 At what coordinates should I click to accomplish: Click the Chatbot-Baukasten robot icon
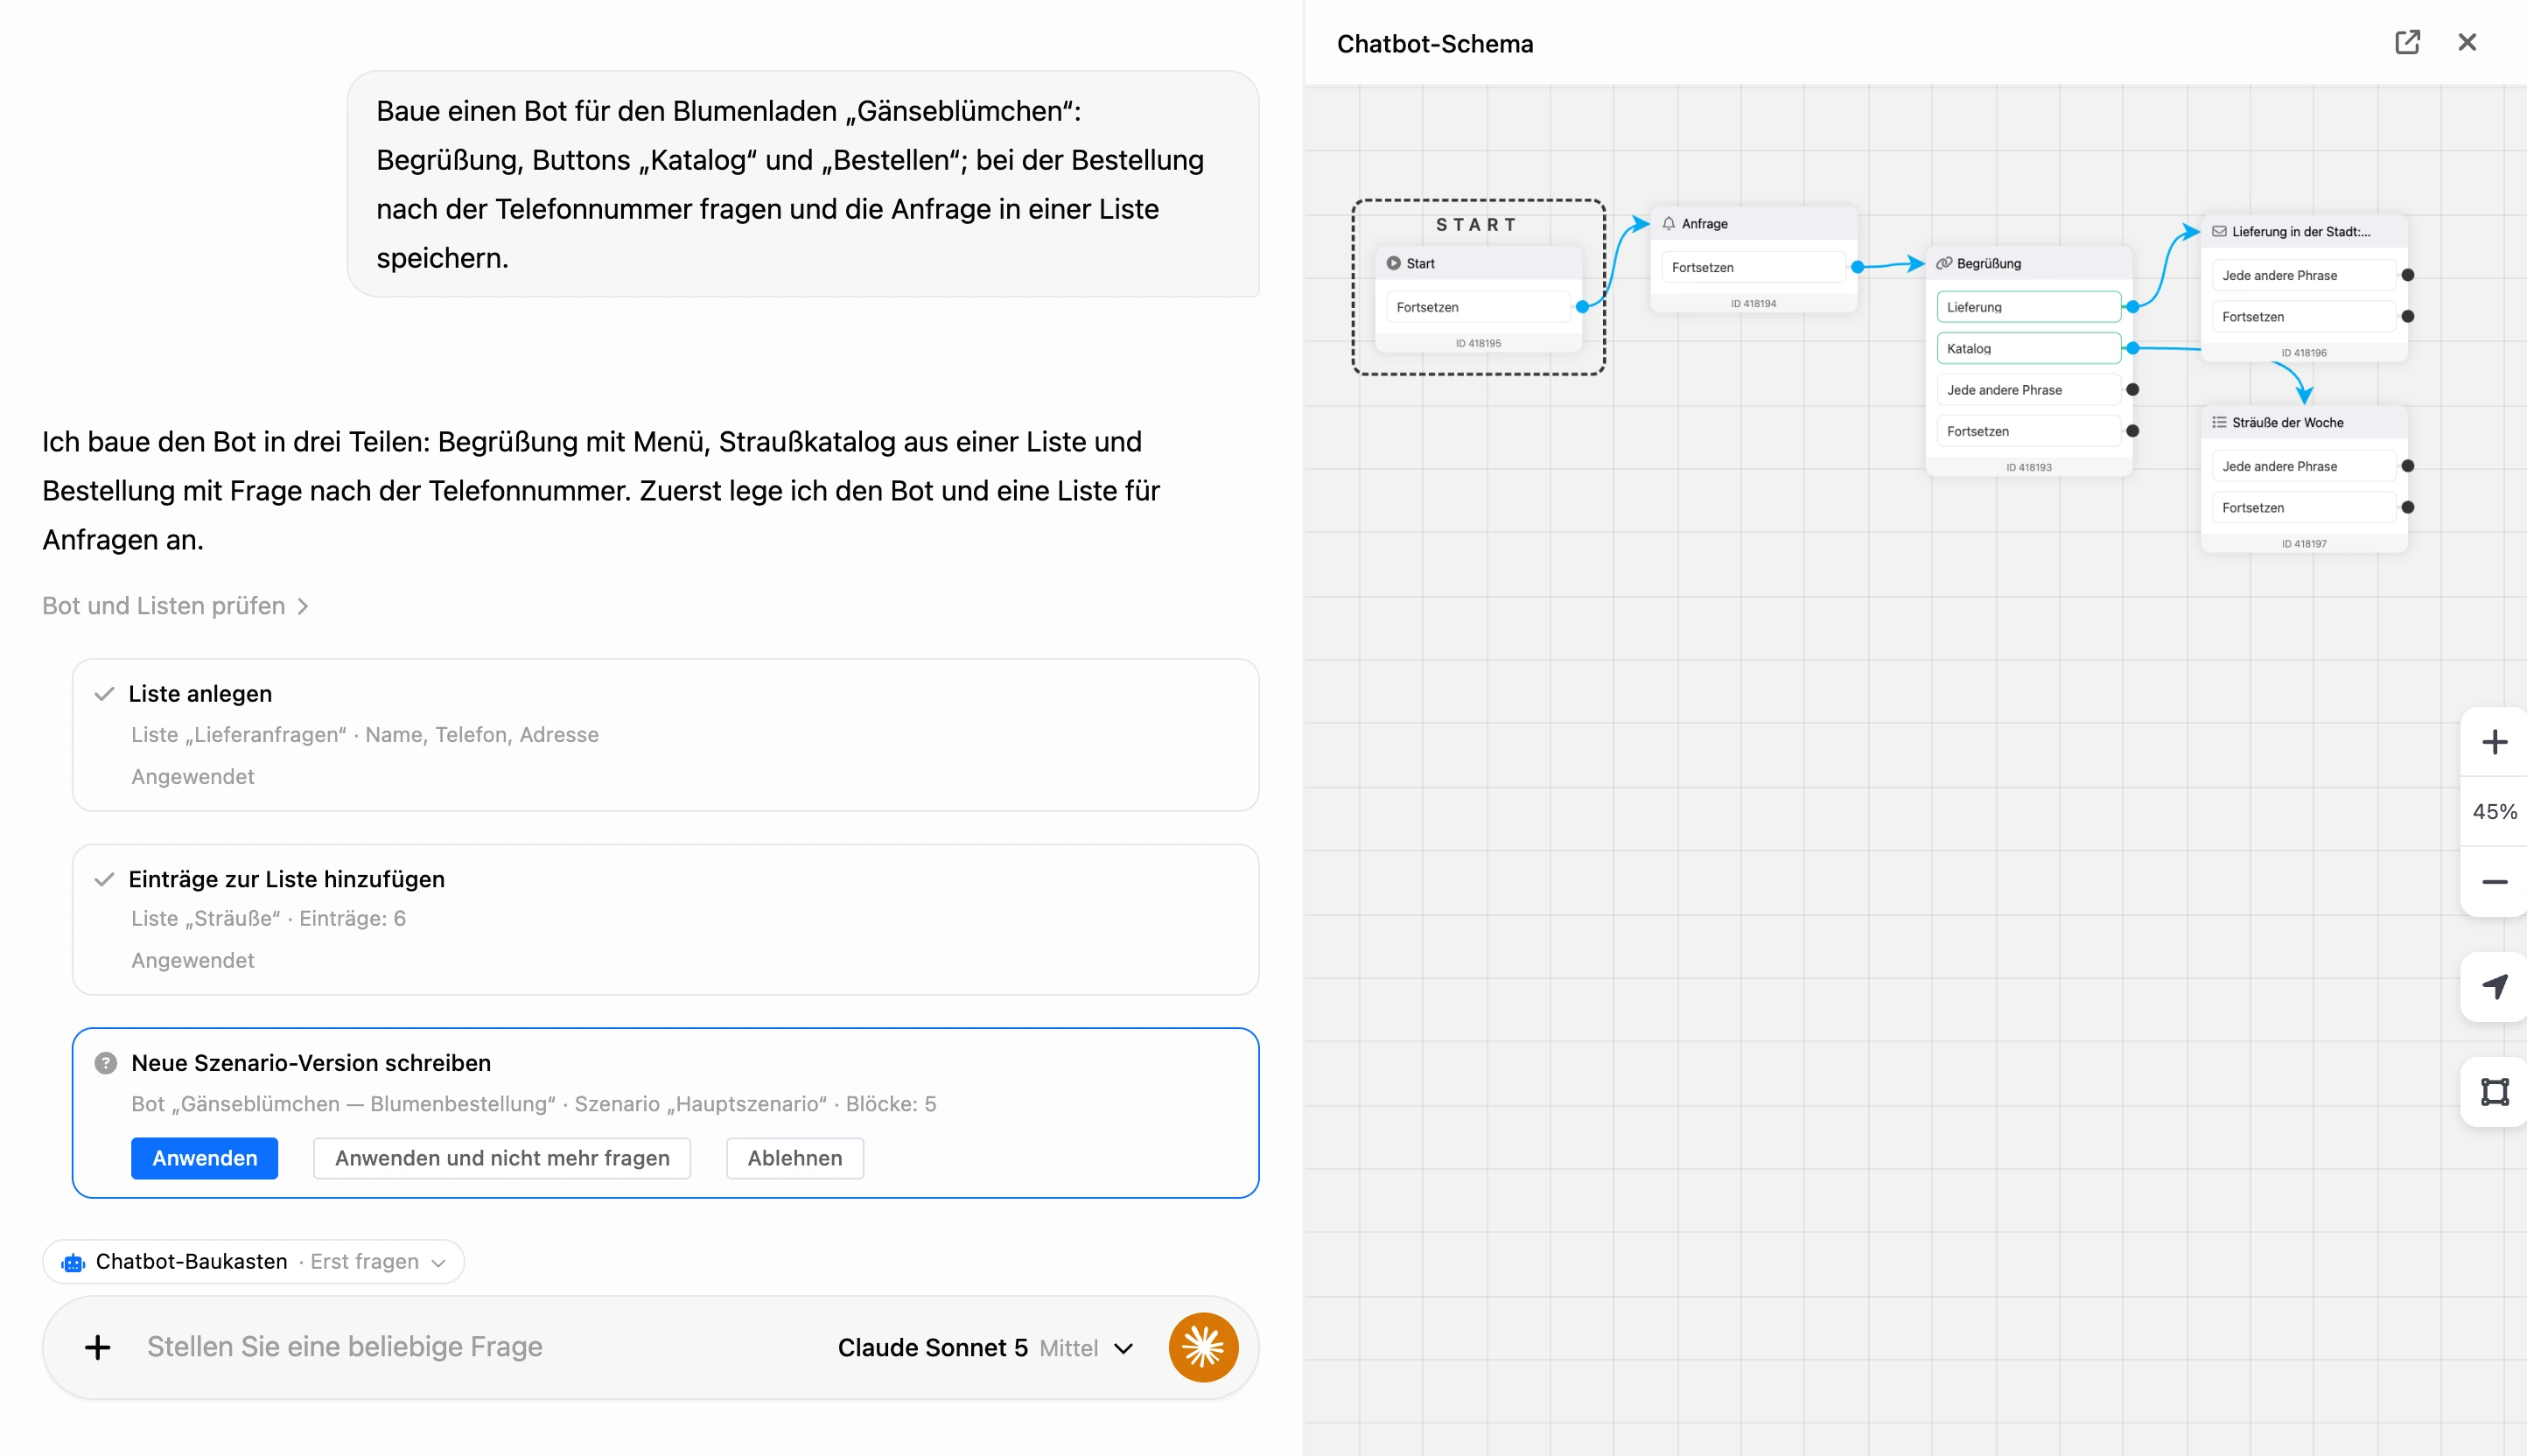[x=73, y=1262]
